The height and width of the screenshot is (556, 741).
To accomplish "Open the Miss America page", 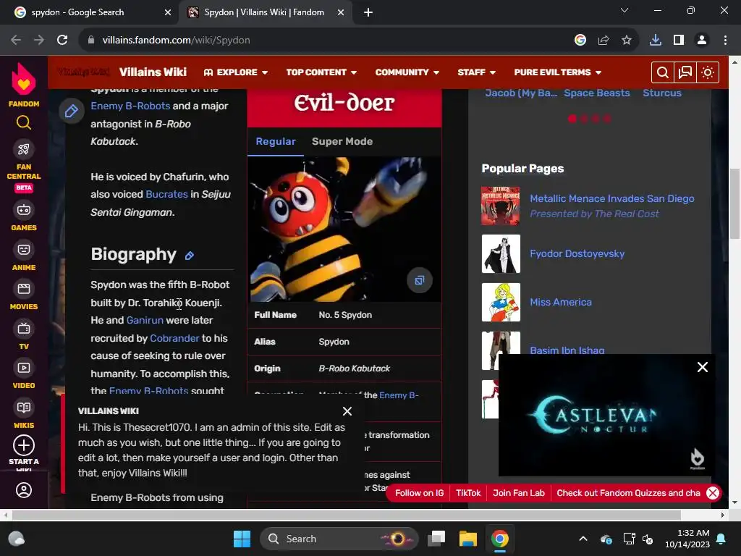I will tap(561, 302).
